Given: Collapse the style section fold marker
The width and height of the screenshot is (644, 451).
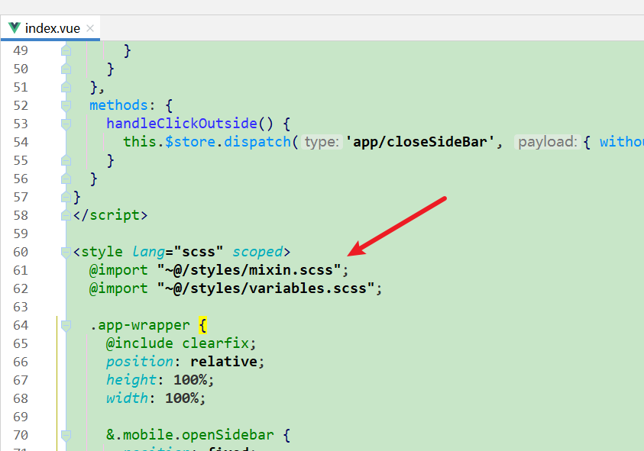Looking at the screenshot, I should [x=66, y=251].
